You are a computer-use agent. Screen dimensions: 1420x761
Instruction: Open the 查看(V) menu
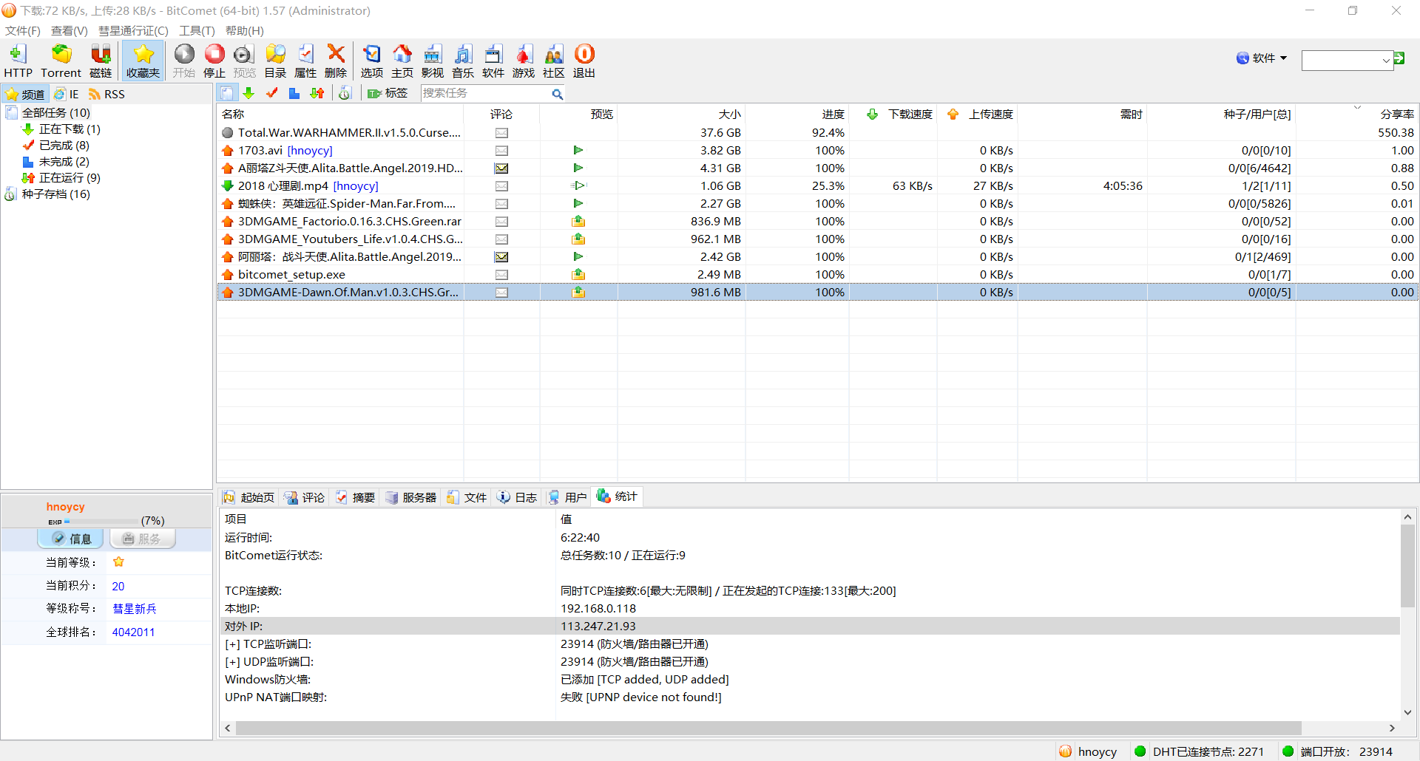70,30
